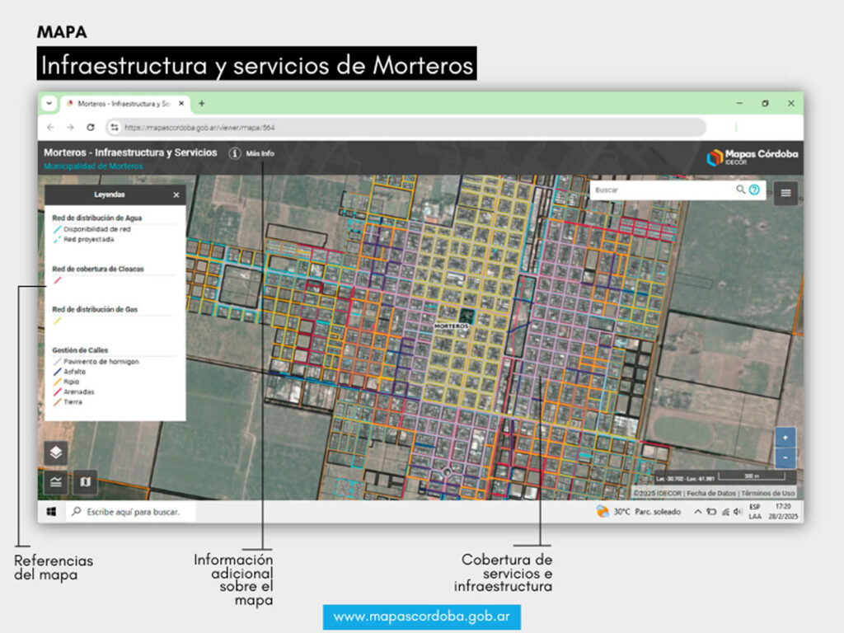Open a new browser tab
This screenshot has height=633, width=844.
tap(201, 104)
